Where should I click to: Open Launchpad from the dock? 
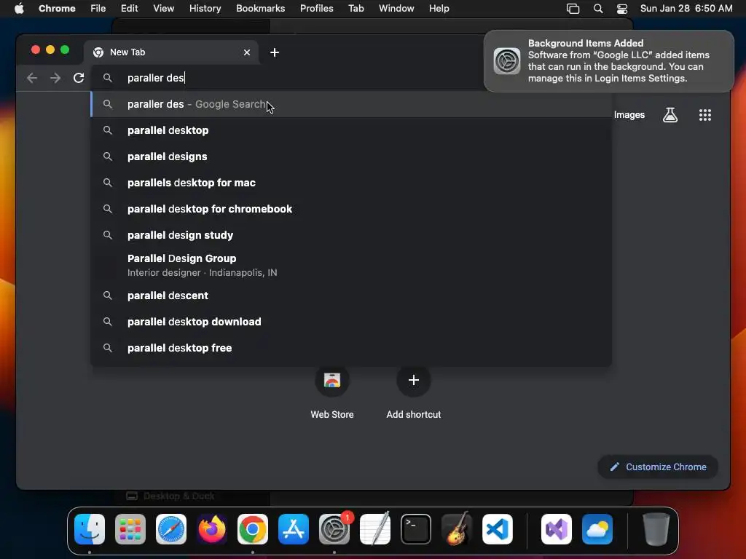tap(130, 529)
